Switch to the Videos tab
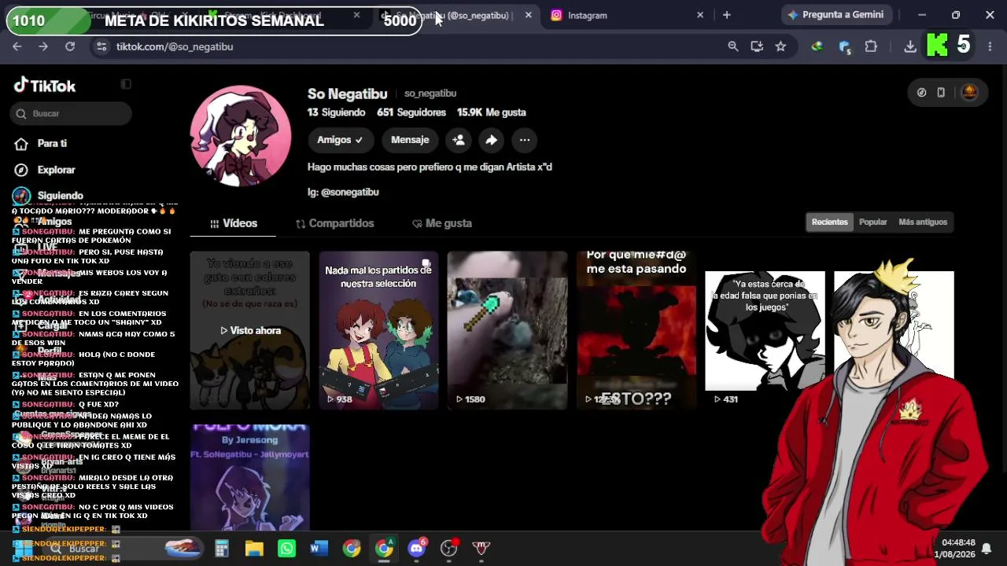The image size is (1007, 566). pyautogui.click(x=233, y=223)
